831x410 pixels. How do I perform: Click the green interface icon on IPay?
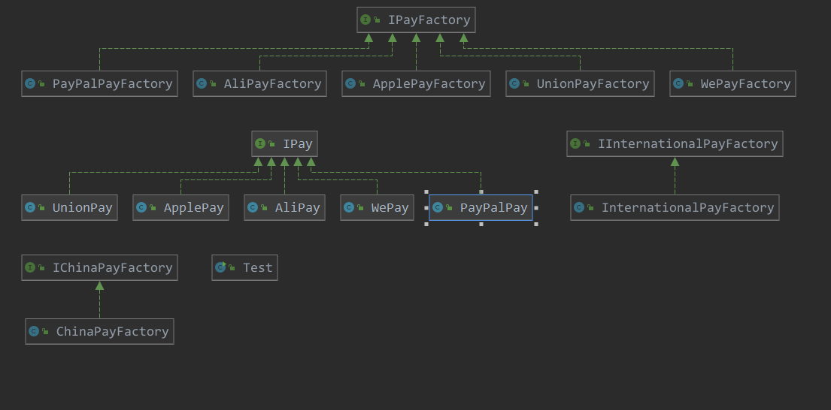click(x=260, y=143)
